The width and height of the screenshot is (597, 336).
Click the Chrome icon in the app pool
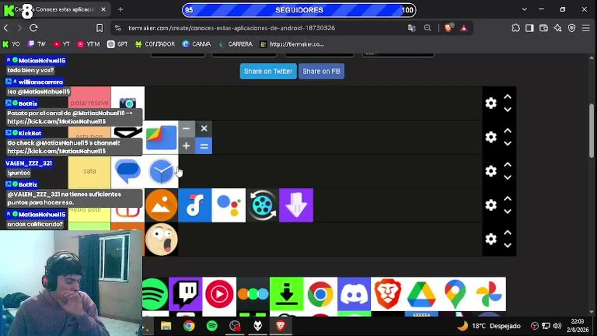click(320, 294)
